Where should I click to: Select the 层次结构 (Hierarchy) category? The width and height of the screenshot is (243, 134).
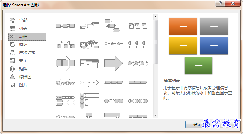[27, 53]
